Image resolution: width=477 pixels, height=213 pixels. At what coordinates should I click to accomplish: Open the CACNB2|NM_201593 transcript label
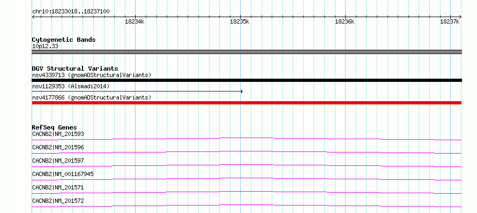click(x=58, y=134)
